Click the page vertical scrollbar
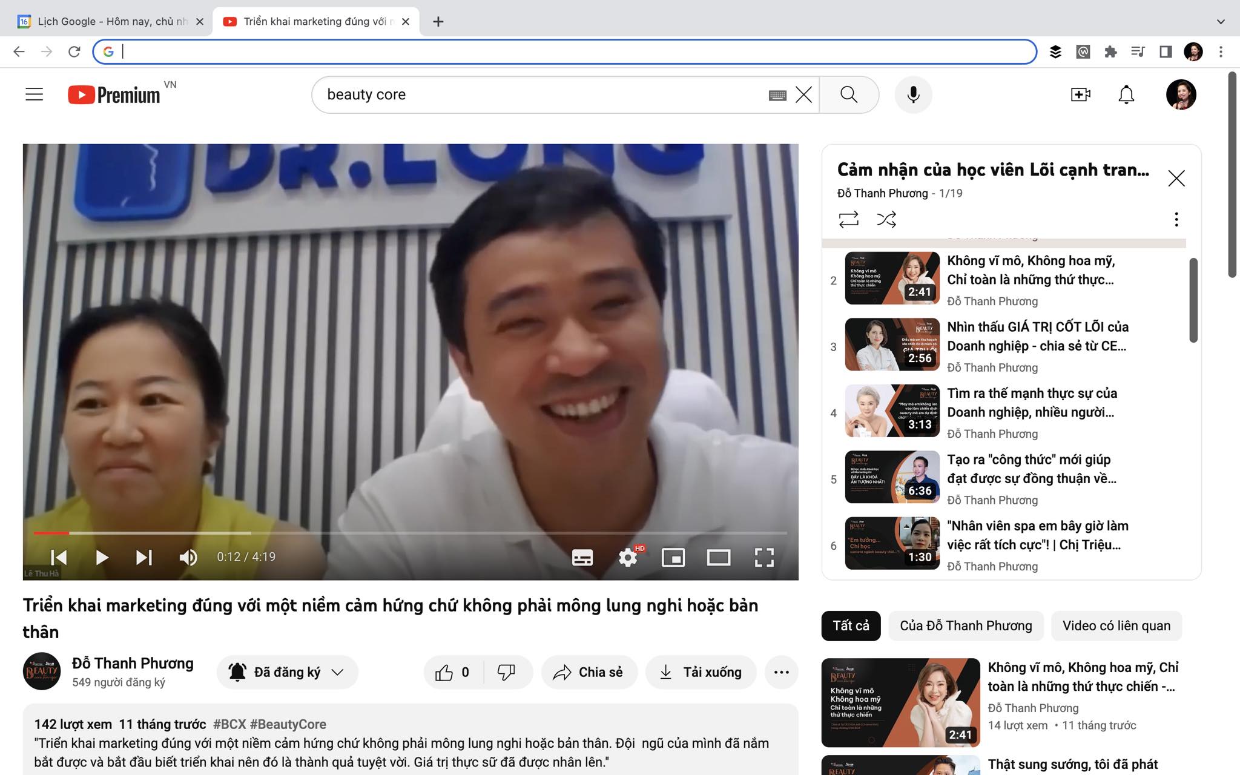The image size is (1240, 775). pyautogui.click(x=1232, y=176)
